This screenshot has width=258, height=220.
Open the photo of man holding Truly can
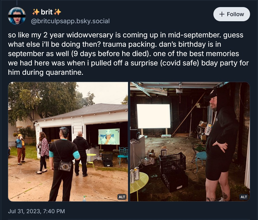tap(190, 142)
